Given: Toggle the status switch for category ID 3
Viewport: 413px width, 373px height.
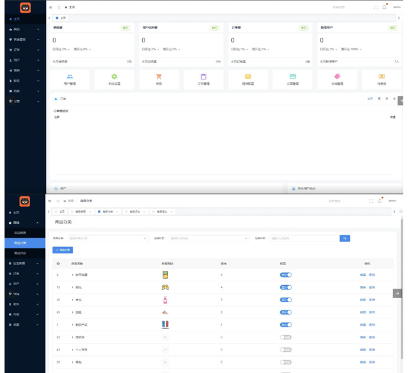Looking at the screenshot, I should pyautogui.click(x=286, y=275).
